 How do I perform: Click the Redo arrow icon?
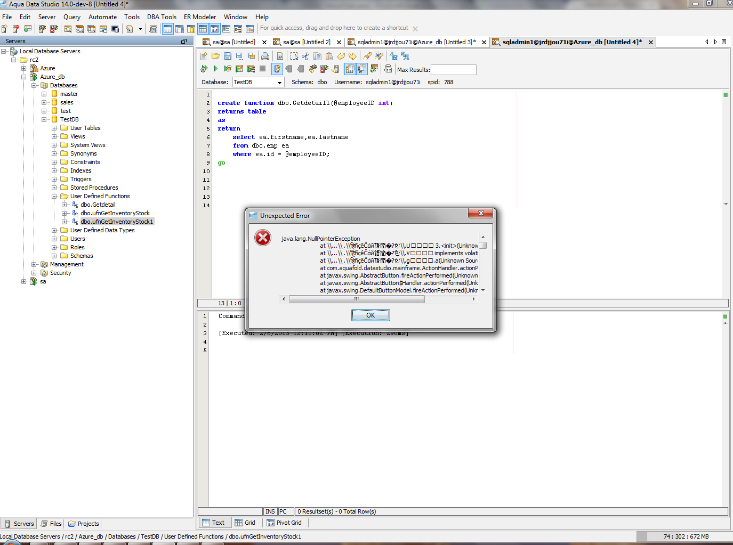(352, 56)
